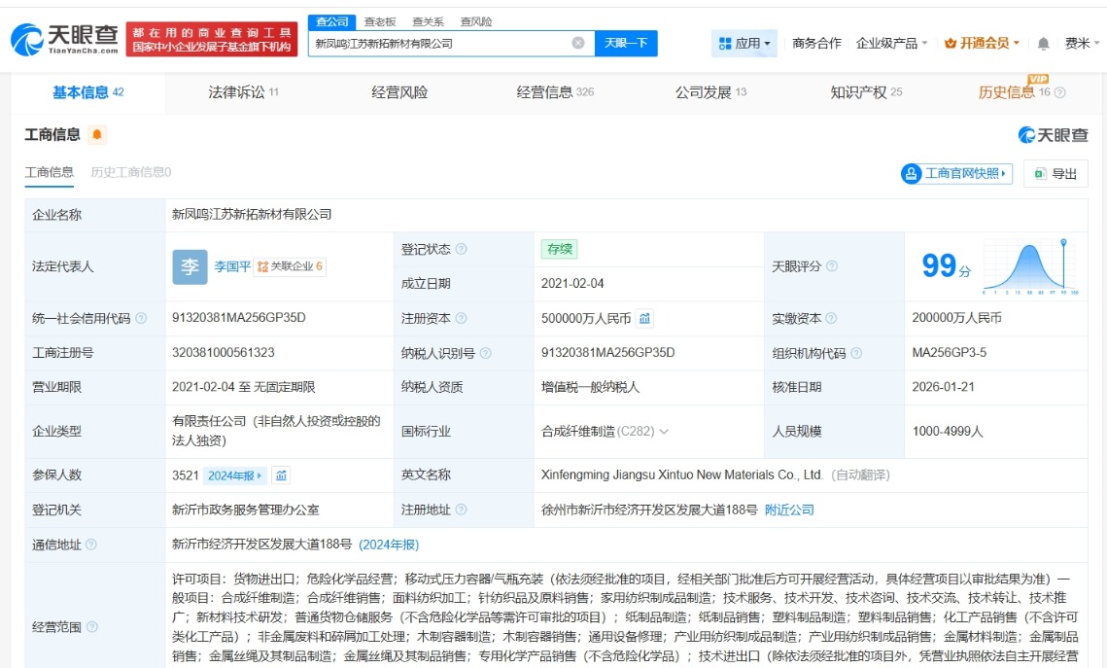1107x668 pixels.
Task: Expand the 合成纤维制造 (C282) industry chevron
Action: click(664, 431)
